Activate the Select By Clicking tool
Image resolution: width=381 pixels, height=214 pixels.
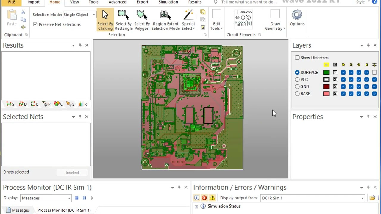(105, 20)
